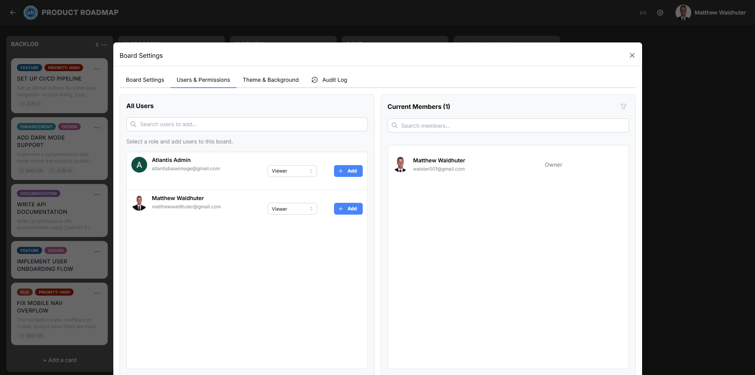Click the ENHANCEMENT tag

point(36,127)
